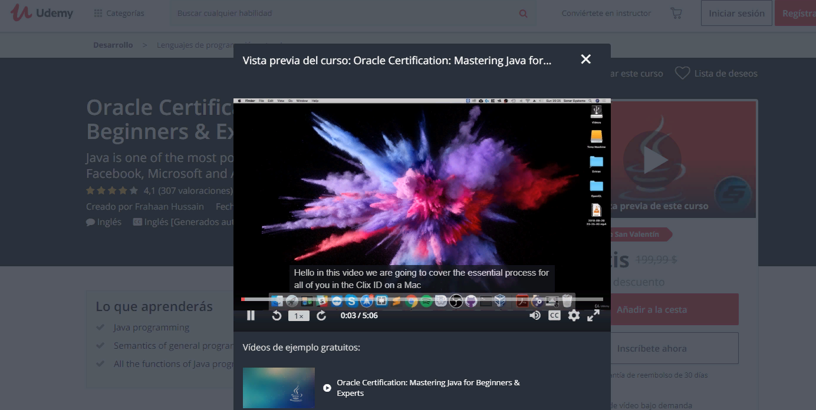
Task: Rewind the video with the back arrow
Action: [x=277, y=316]
